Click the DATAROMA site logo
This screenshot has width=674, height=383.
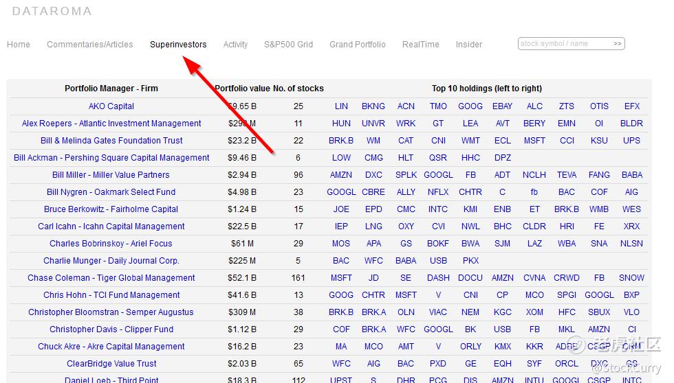coord(52,11)
